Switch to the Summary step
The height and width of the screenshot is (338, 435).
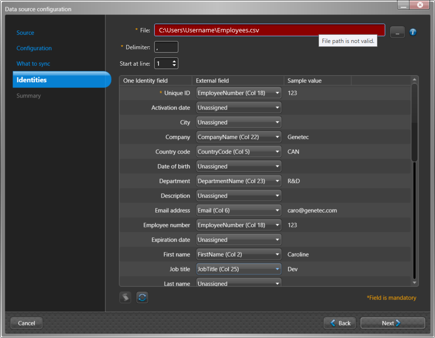pos(28,96)
